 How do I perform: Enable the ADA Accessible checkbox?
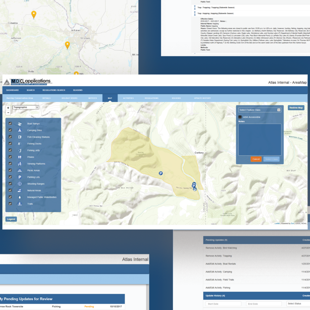point(240,117)
